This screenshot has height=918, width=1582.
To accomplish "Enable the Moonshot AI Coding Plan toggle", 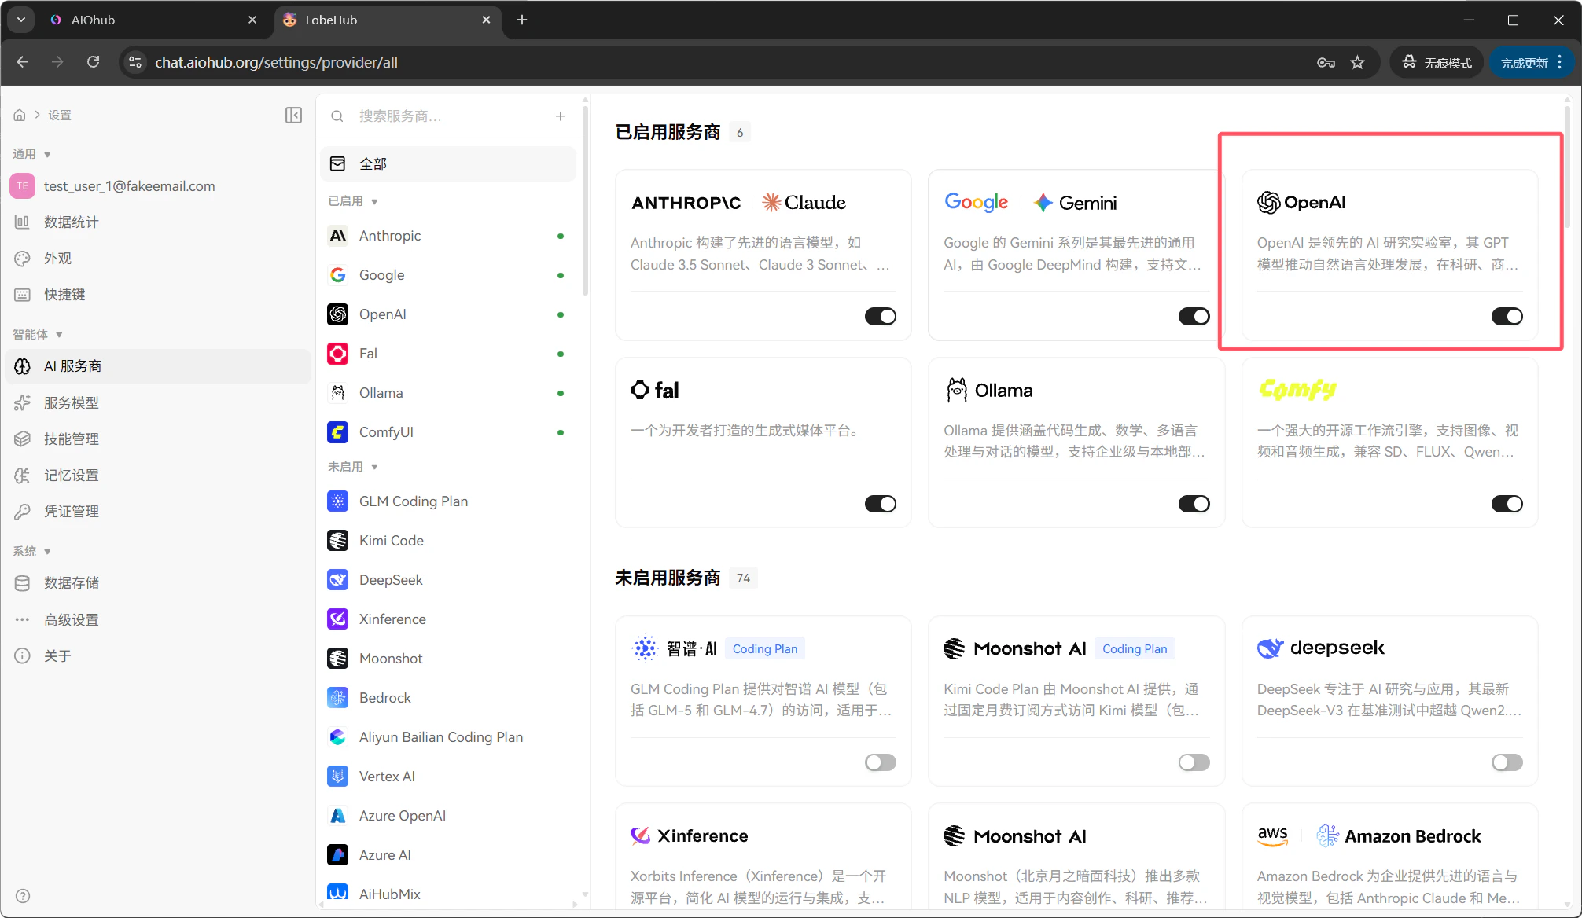I will click(1194, 762).
